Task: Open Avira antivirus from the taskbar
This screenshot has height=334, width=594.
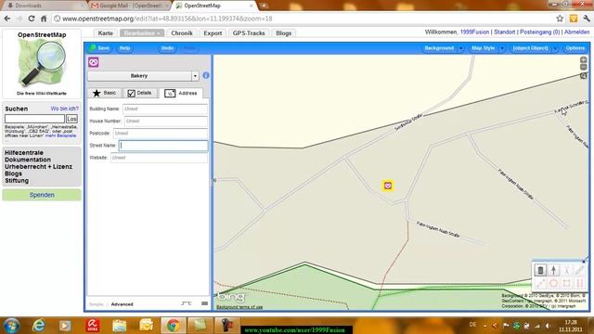Action: click(x=92, y=326)
